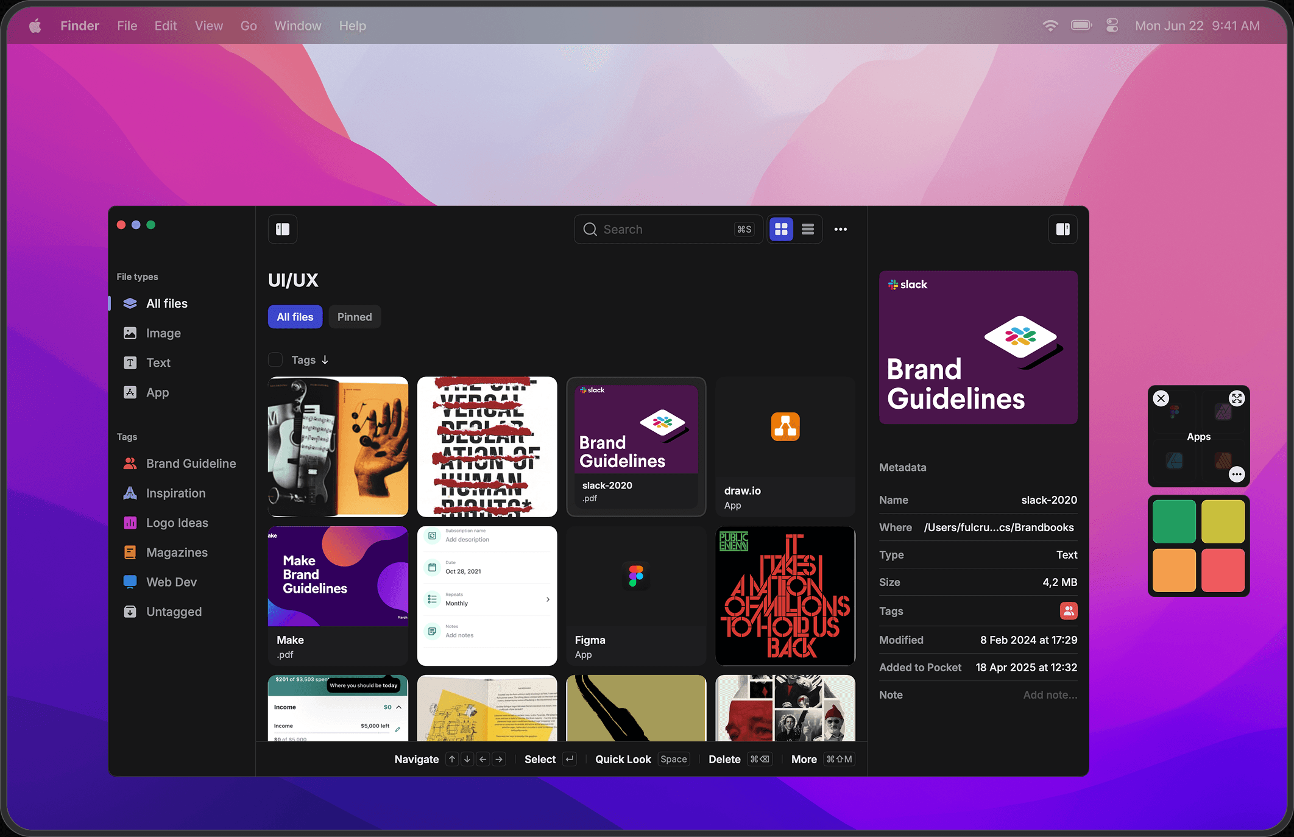The width and height of the screenshot is (1294, 837).
Task: Expand the Apps widget
Action: tap(1237, 398)
